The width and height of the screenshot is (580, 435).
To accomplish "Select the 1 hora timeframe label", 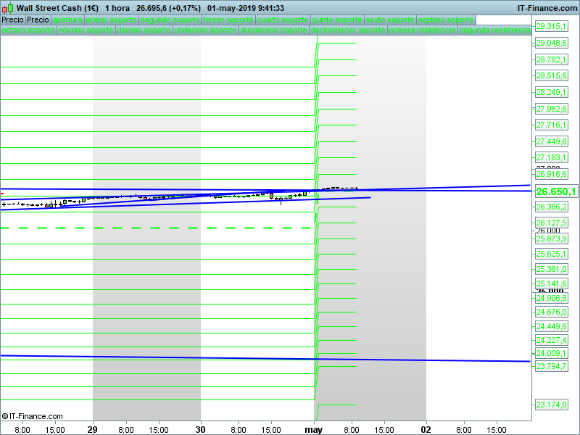I will click(x=117, y=8).
